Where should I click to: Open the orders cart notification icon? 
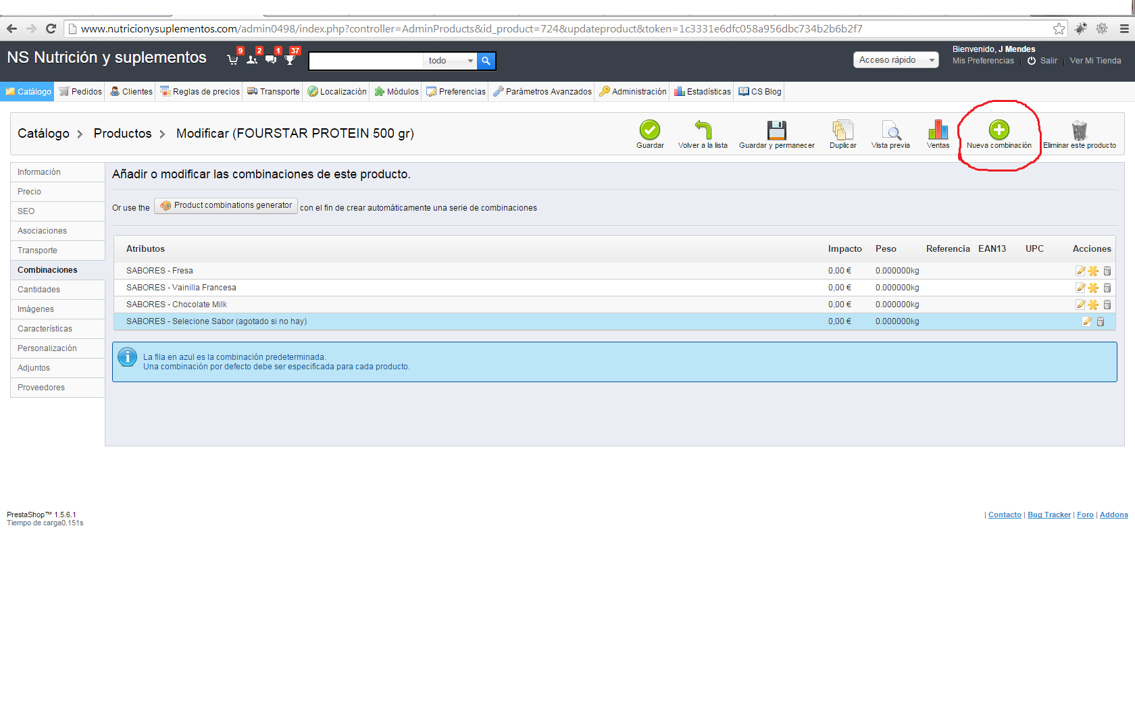tap(232, 59)
